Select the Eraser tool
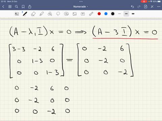Screen dimensions: 162x121 [33, 14]
